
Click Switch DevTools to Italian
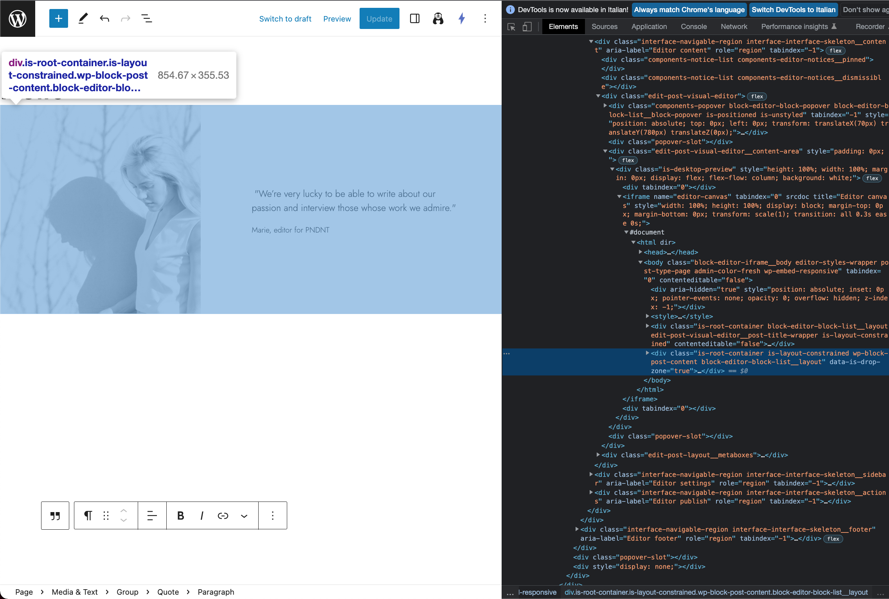pyautogui.click(x=794, y=10)
